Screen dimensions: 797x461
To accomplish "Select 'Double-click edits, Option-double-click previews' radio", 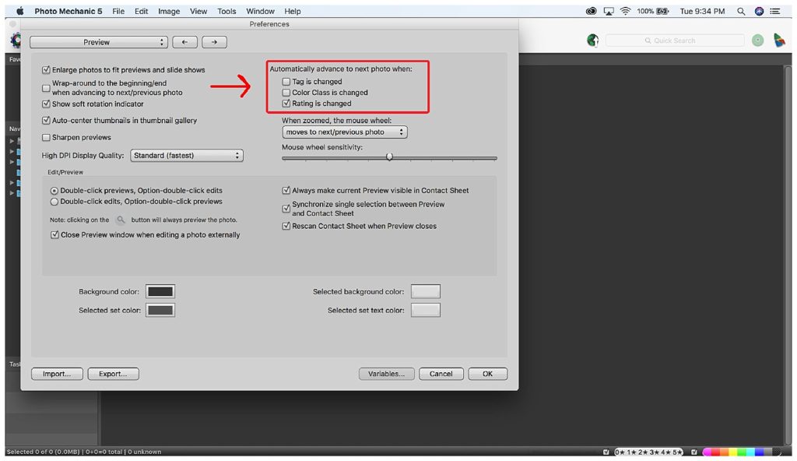I will pos(54,202).
